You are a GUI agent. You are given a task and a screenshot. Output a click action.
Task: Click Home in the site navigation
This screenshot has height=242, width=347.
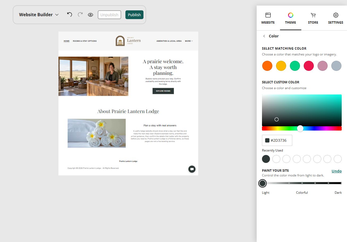click(66, 41)
